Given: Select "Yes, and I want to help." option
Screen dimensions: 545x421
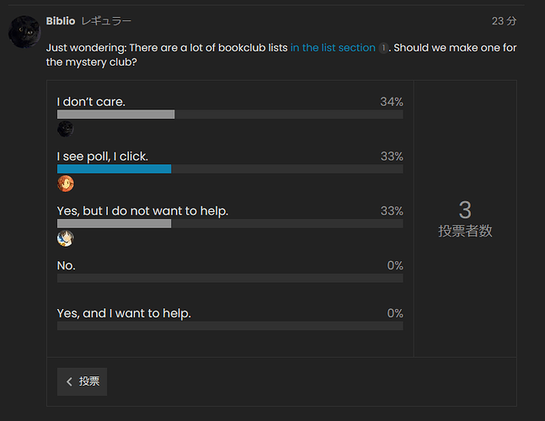Looking at the screenshot, I should coord(124,313).
